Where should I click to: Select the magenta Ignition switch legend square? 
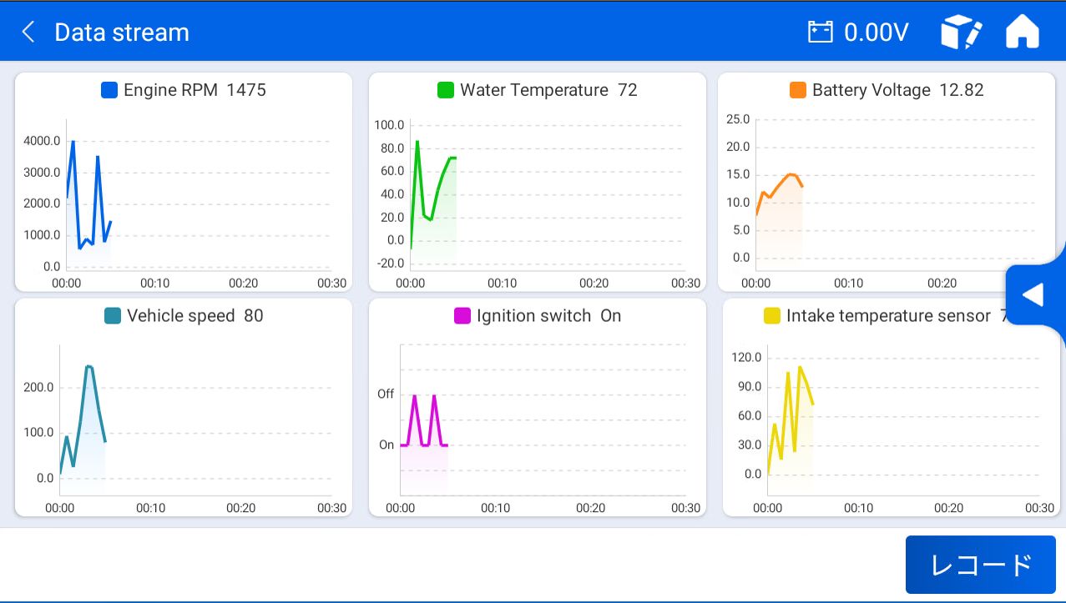coord(462,316)
